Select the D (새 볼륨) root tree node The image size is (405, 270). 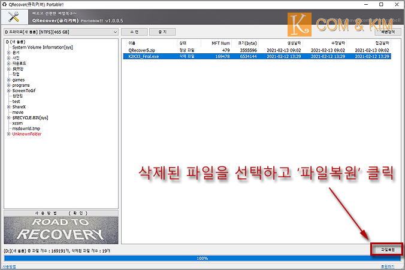tap(16, 42)
